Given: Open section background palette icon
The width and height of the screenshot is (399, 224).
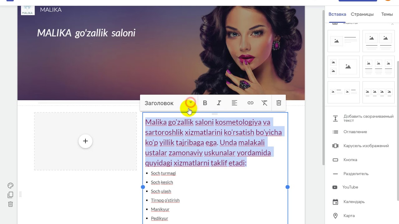Looking at the screenshot, I should [10, 186].
